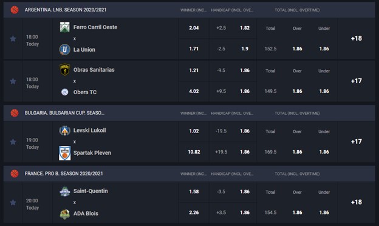Open the Argentina LNB Season 2020/2021 league
This screenshot has height=226, width=379.
pyautogui.click(x=66, y=10)
